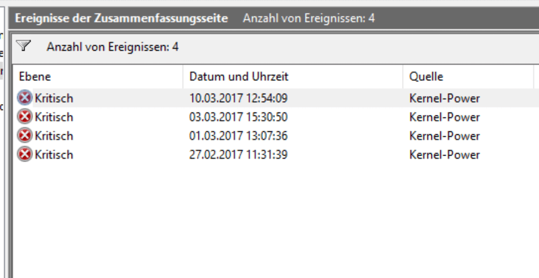Click Kernel-Power source in the second row

click(x=444, y=117)
